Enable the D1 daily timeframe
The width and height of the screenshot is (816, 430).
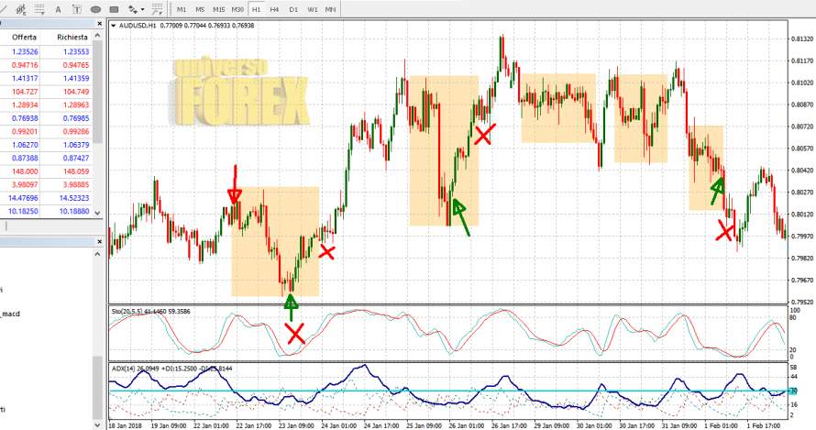click(x=293, y=9)
